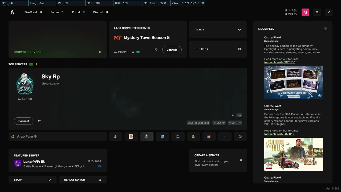Viewport: 341px width, 192px height.
Task: Click the Replay Editor refresh icon
Action: 100,180
